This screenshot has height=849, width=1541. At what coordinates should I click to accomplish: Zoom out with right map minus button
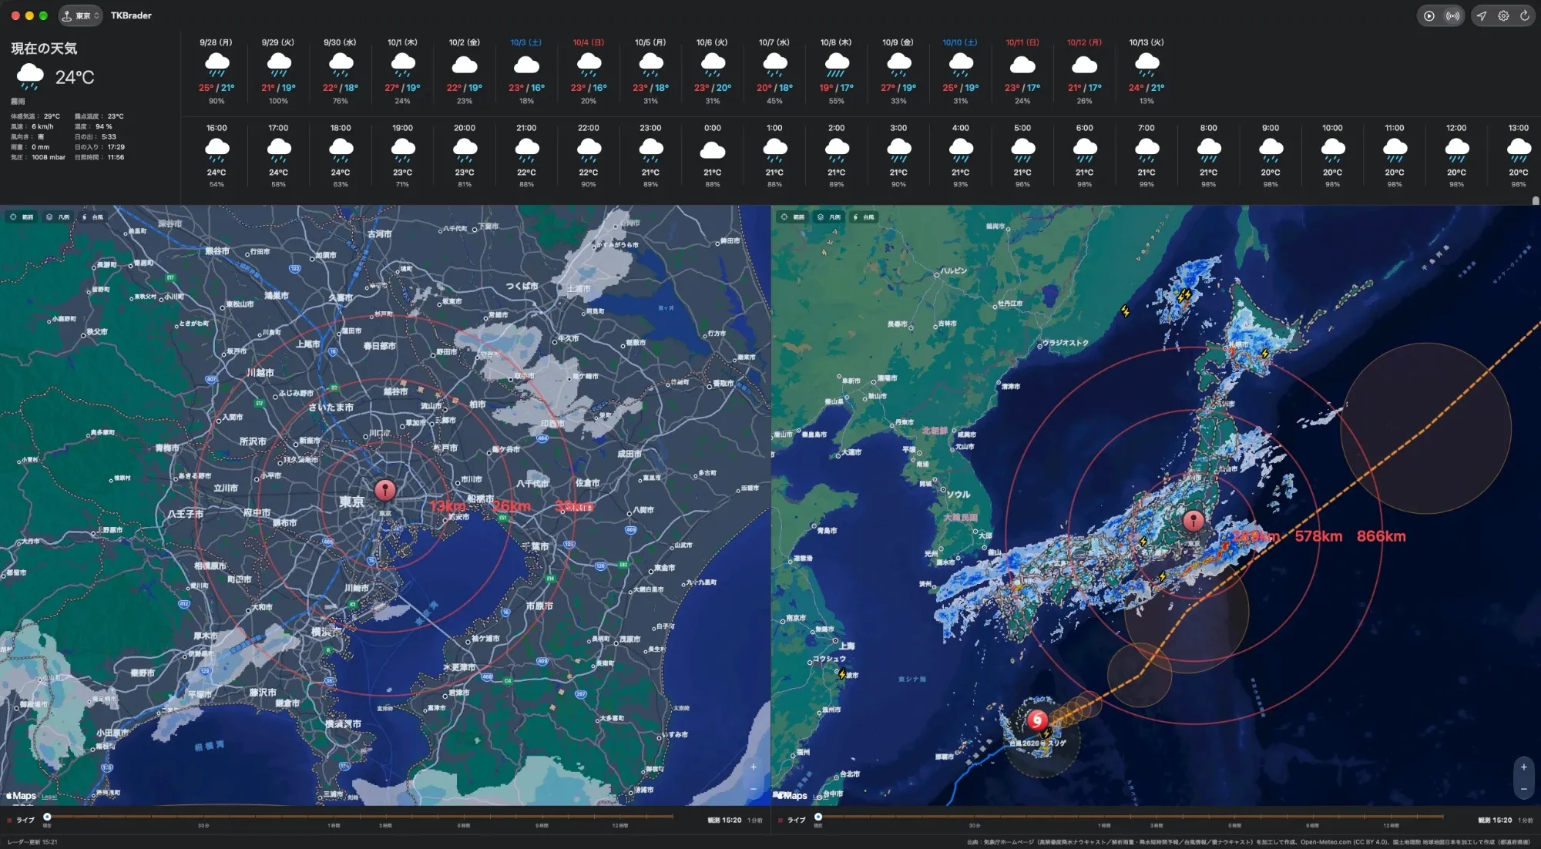(x=1523, y=789)
